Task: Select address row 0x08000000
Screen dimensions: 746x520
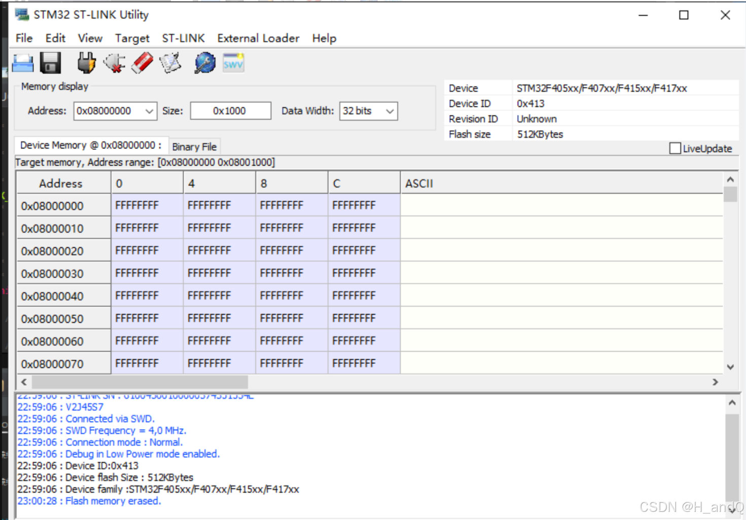Action: coord(63,206)
